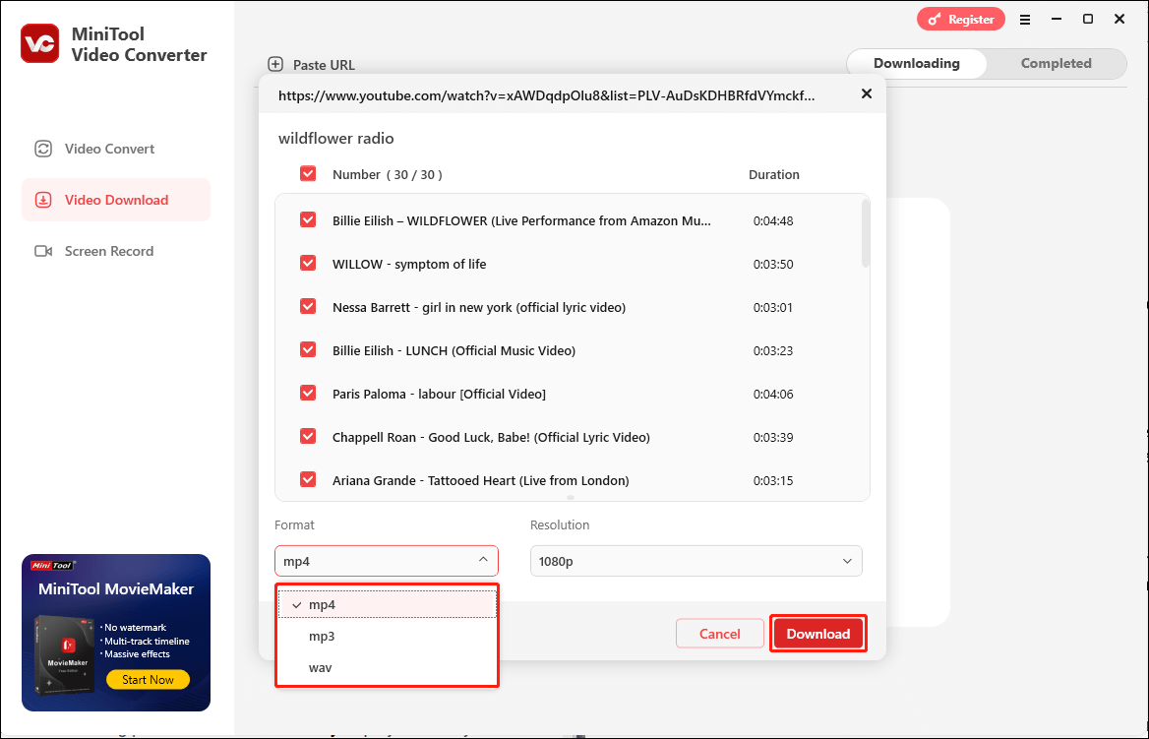Open Video Convert section
The height and width of the screenshot is (739, 1149).
click(116, 149)
